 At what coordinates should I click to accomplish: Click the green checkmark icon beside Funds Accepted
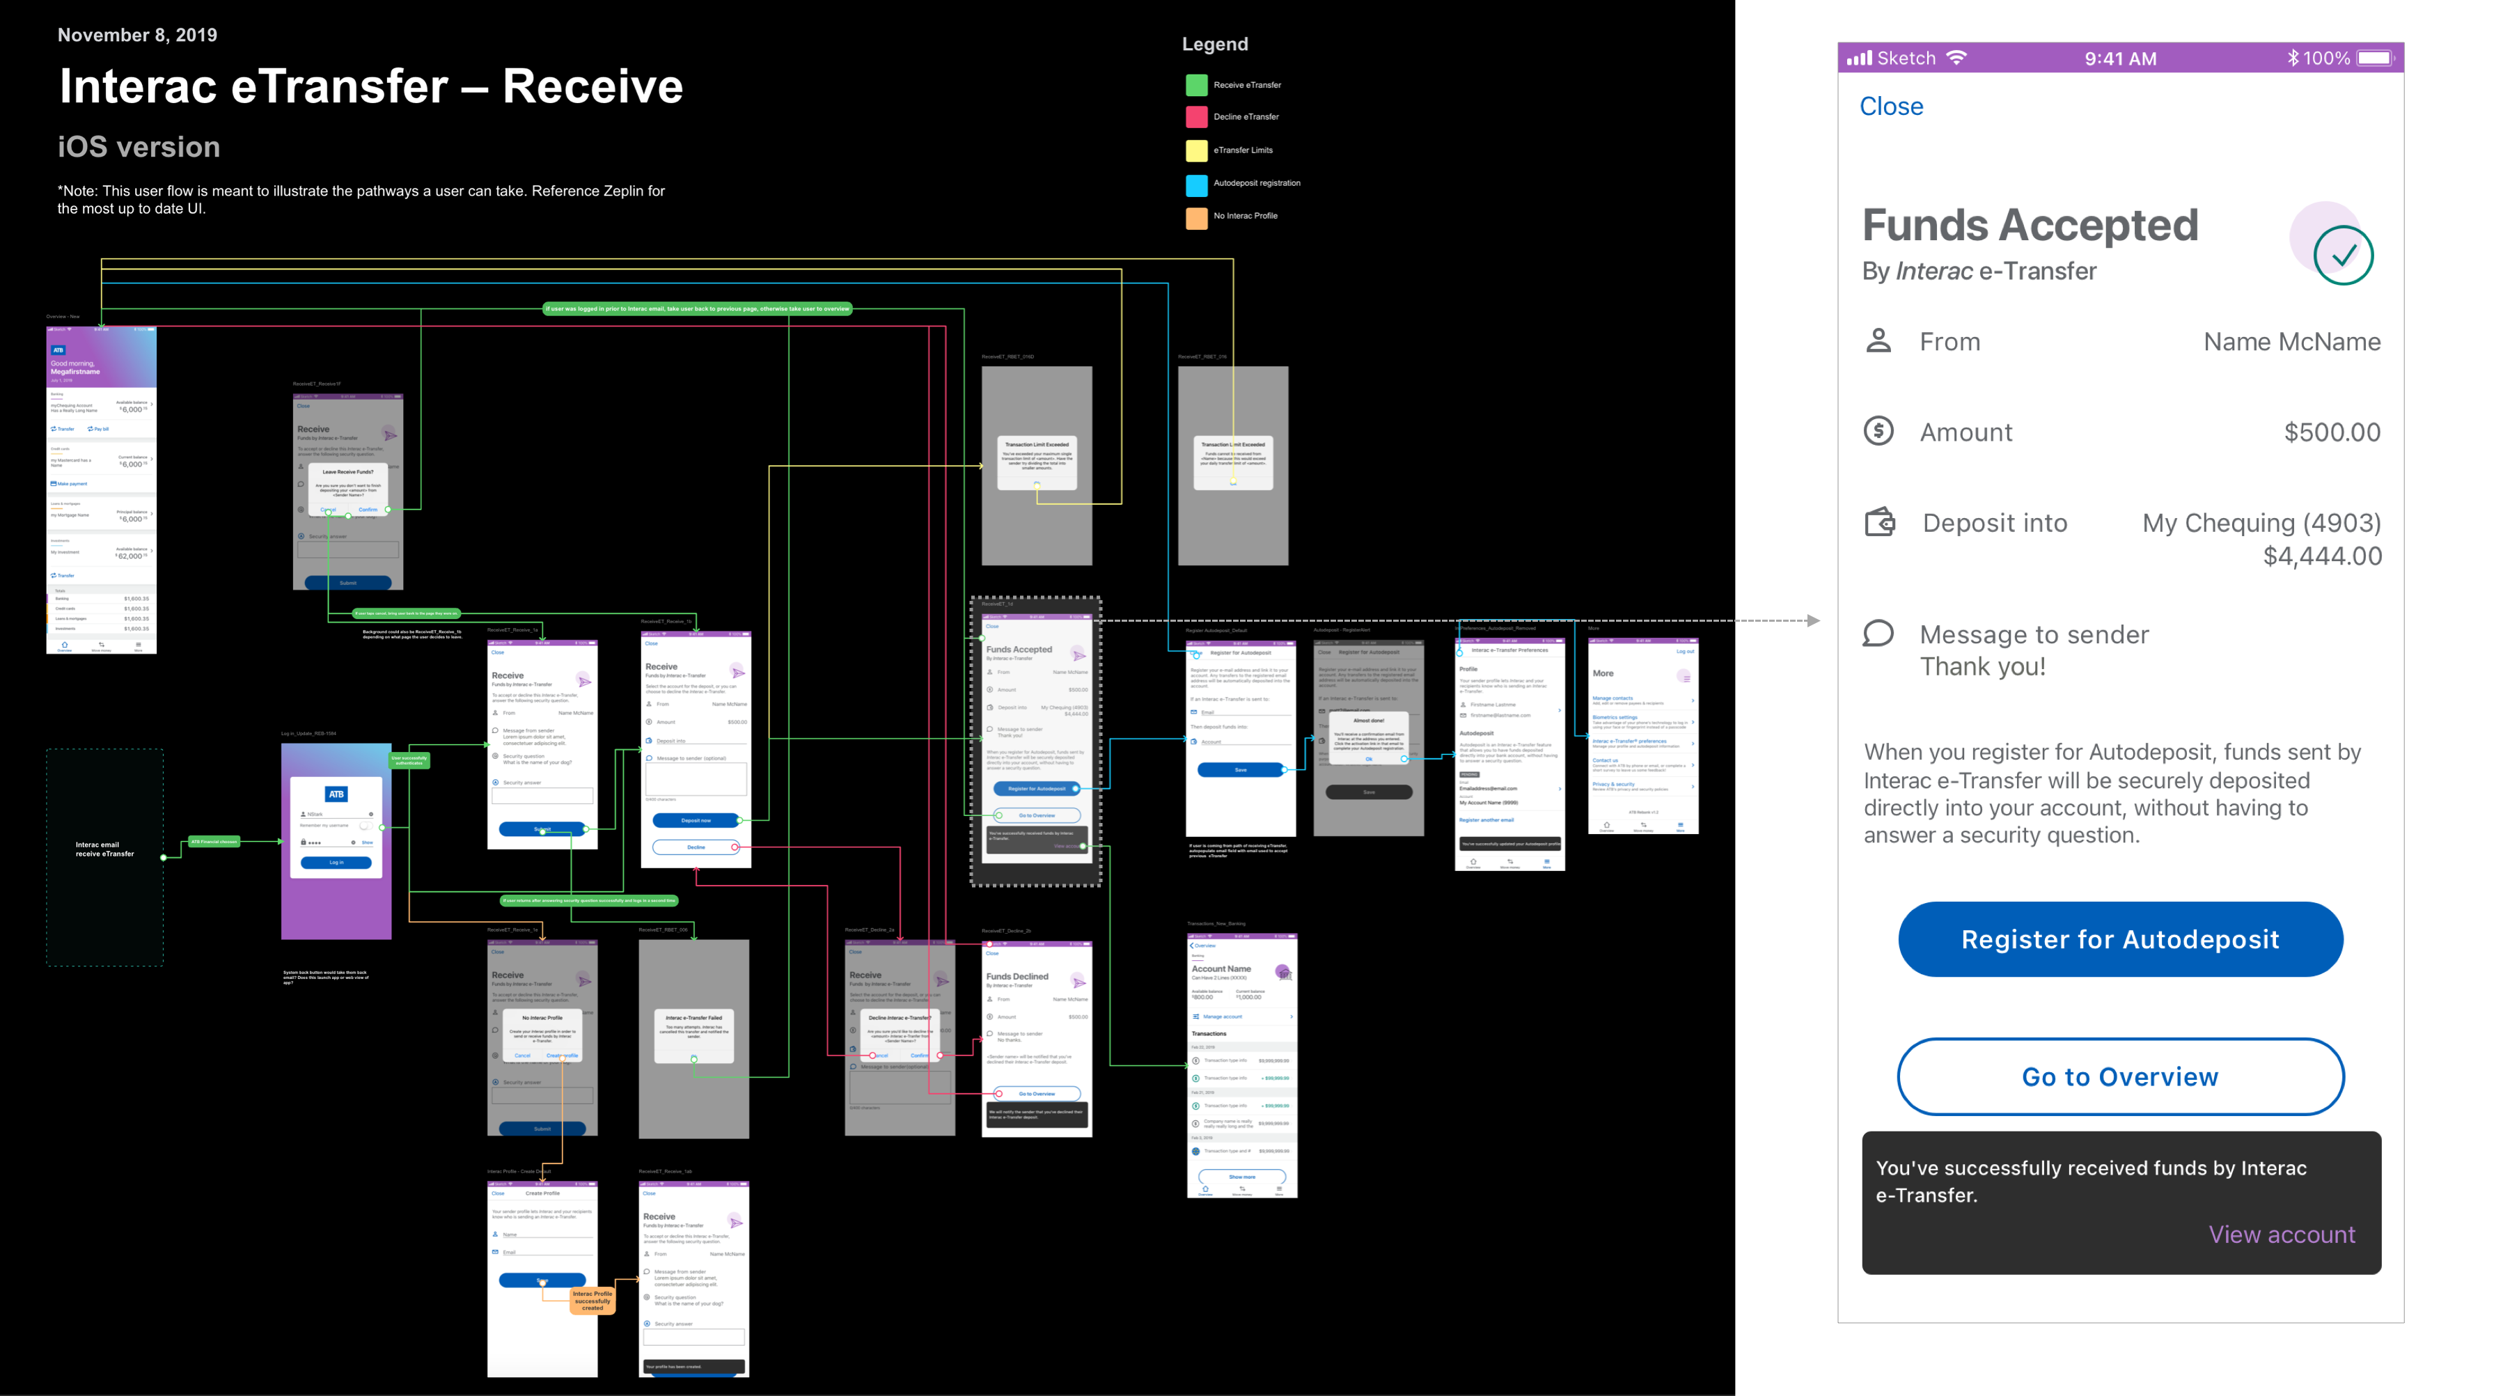[2343, 256]
